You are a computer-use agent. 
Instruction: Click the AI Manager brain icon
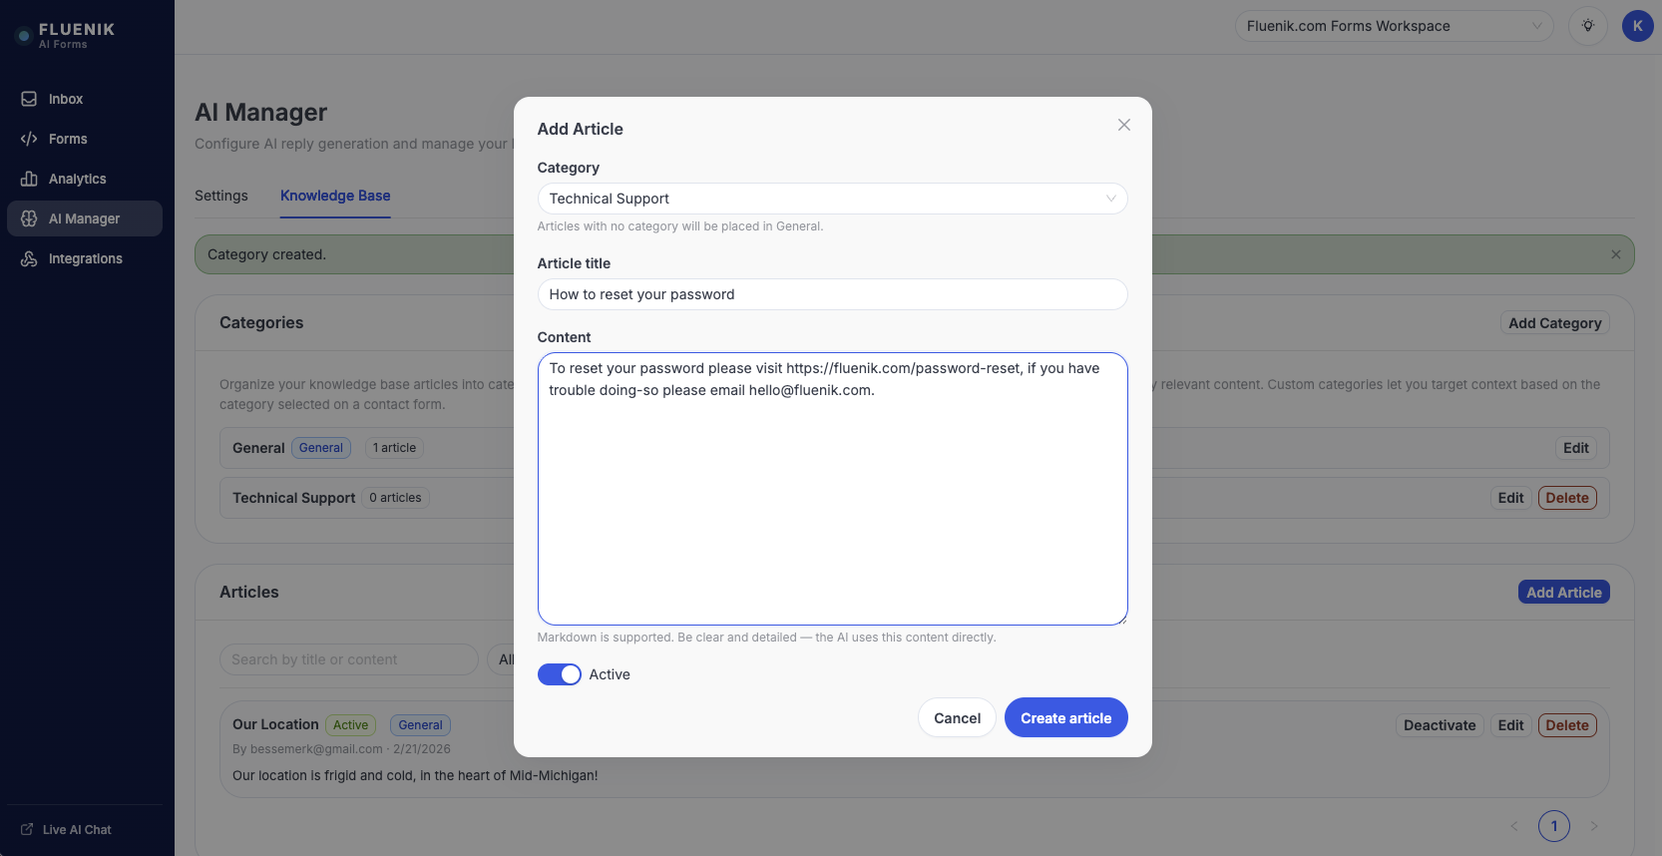pos(29,218)
